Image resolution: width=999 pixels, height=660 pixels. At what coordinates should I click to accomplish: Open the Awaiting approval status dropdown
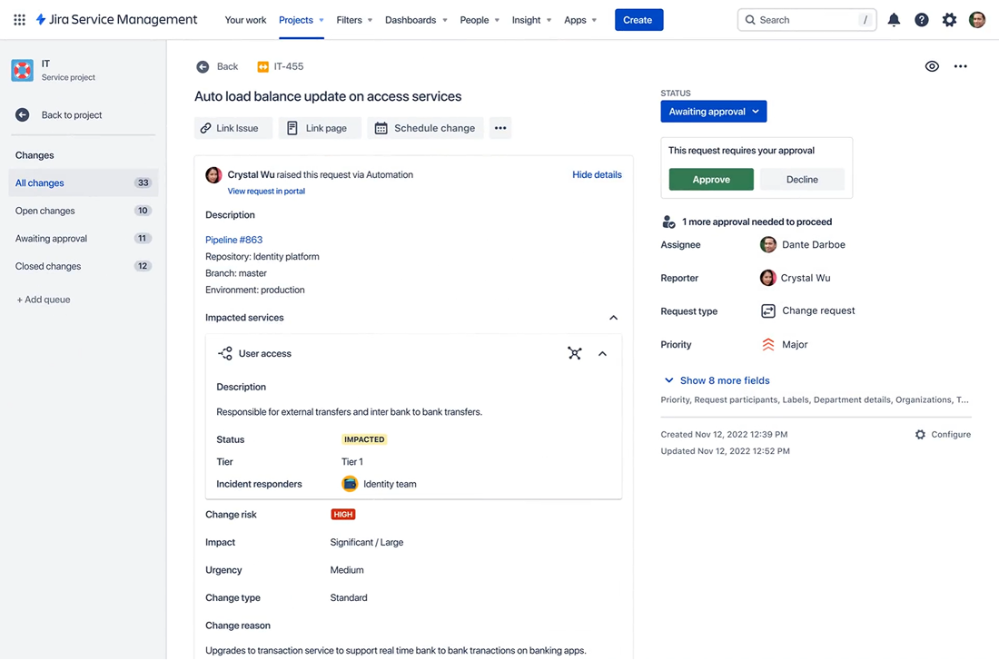point(714,112)
